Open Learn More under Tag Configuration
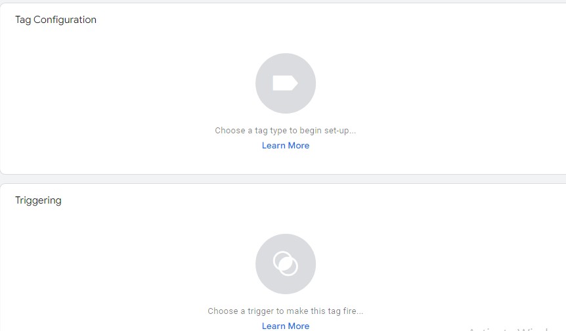The width and height of the screenshot is (566, 331). 286,145
